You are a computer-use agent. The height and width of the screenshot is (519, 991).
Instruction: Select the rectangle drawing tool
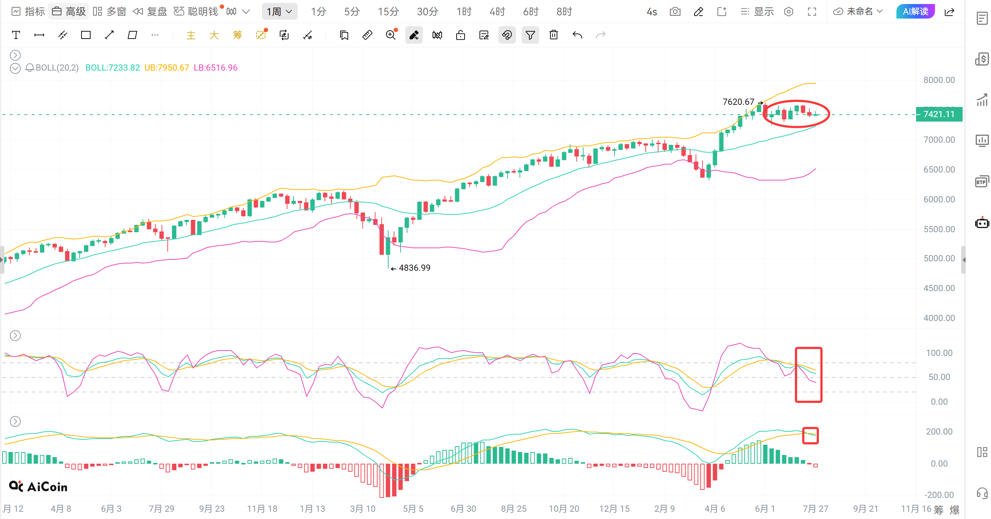click(x=86, y=35)
